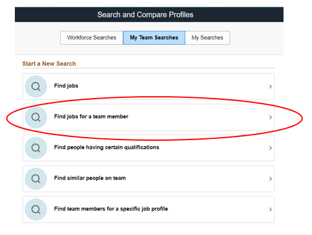Click the search icon for Find jobs for a team member

pyautogui.click(x=36, y=117)
